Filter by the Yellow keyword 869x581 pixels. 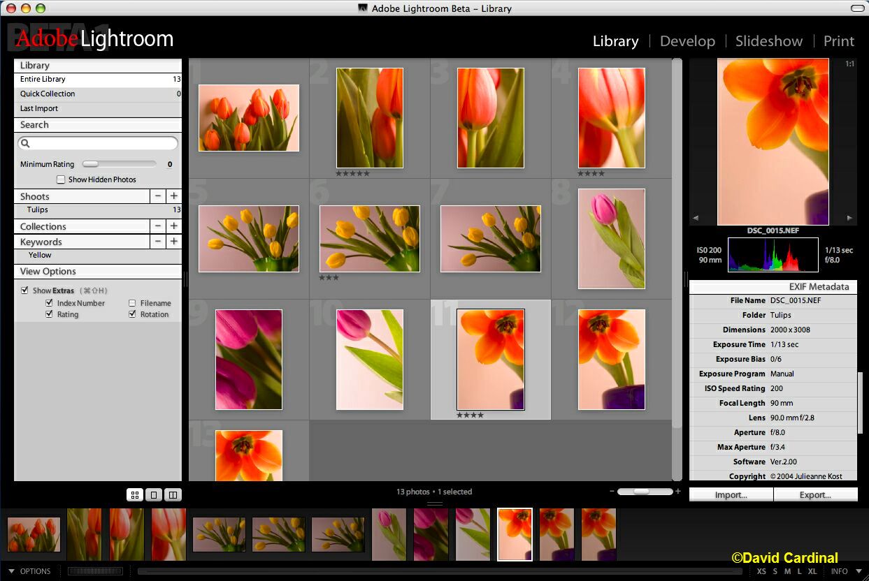[x=98, y=256]
